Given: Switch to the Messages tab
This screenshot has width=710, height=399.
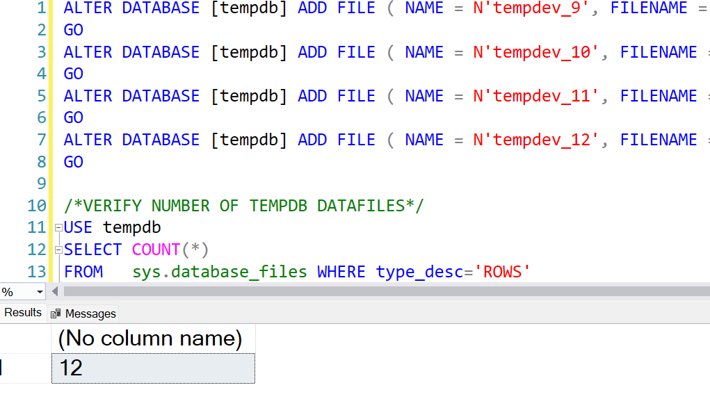Looking at the screenshot, I should 83,313.
